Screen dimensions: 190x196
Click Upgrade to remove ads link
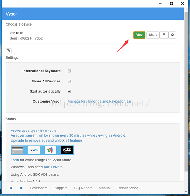(x=47, y=140)
